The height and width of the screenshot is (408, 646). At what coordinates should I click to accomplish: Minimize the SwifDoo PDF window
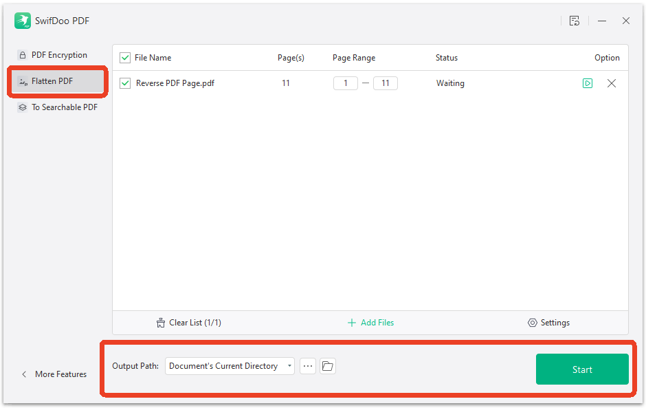602,21
